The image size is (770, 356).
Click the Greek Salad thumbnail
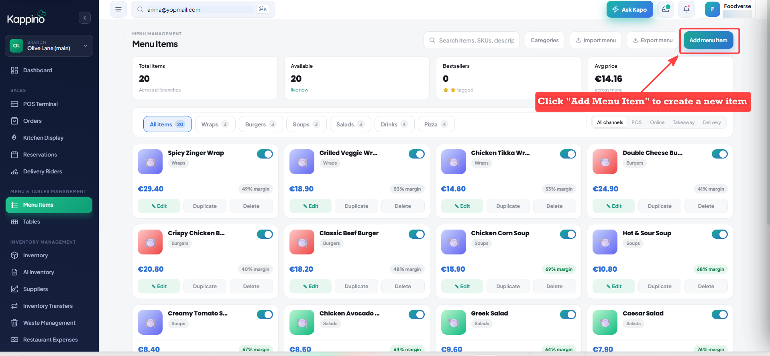point(454,322)
